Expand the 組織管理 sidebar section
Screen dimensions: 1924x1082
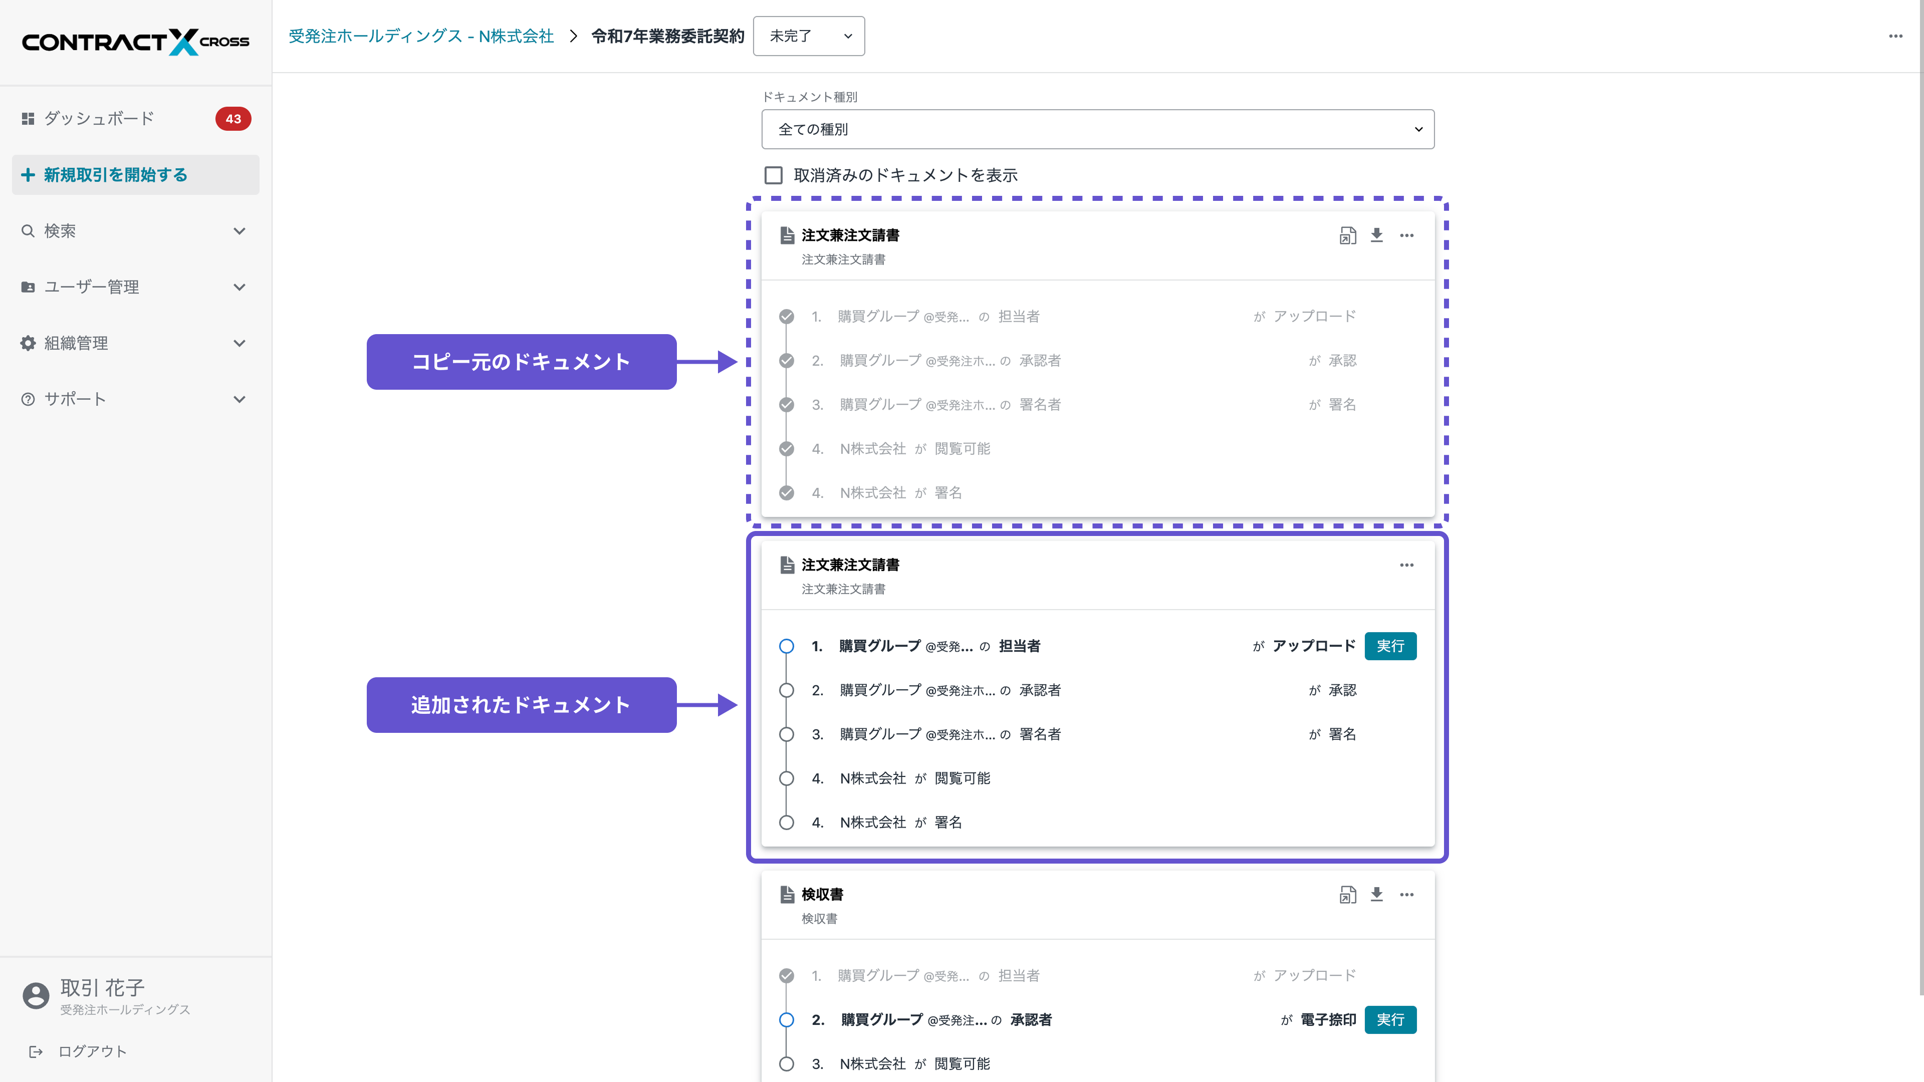tap(135, 343)
